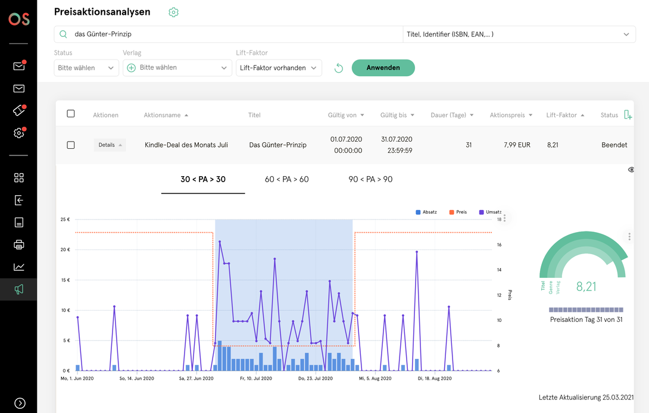
Task: Reset filters with circular arrow icon
Action: [x=339, y=68]
